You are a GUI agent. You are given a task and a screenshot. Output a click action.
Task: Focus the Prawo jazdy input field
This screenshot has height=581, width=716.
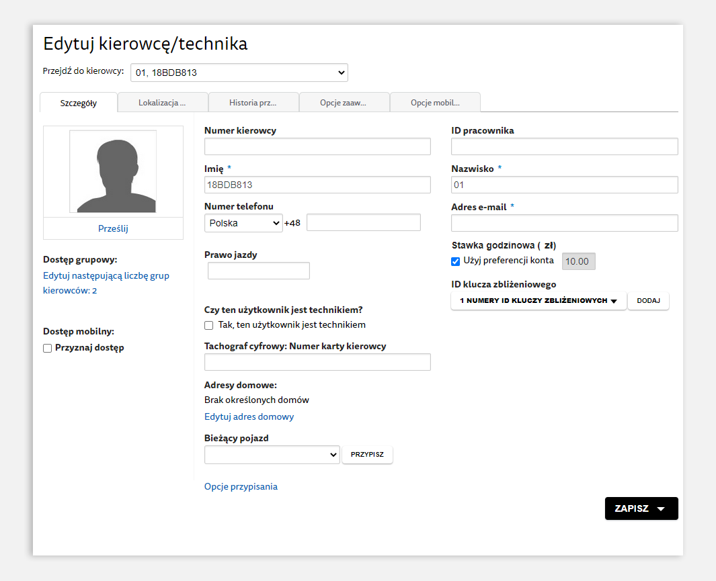(x=258, y=271)
